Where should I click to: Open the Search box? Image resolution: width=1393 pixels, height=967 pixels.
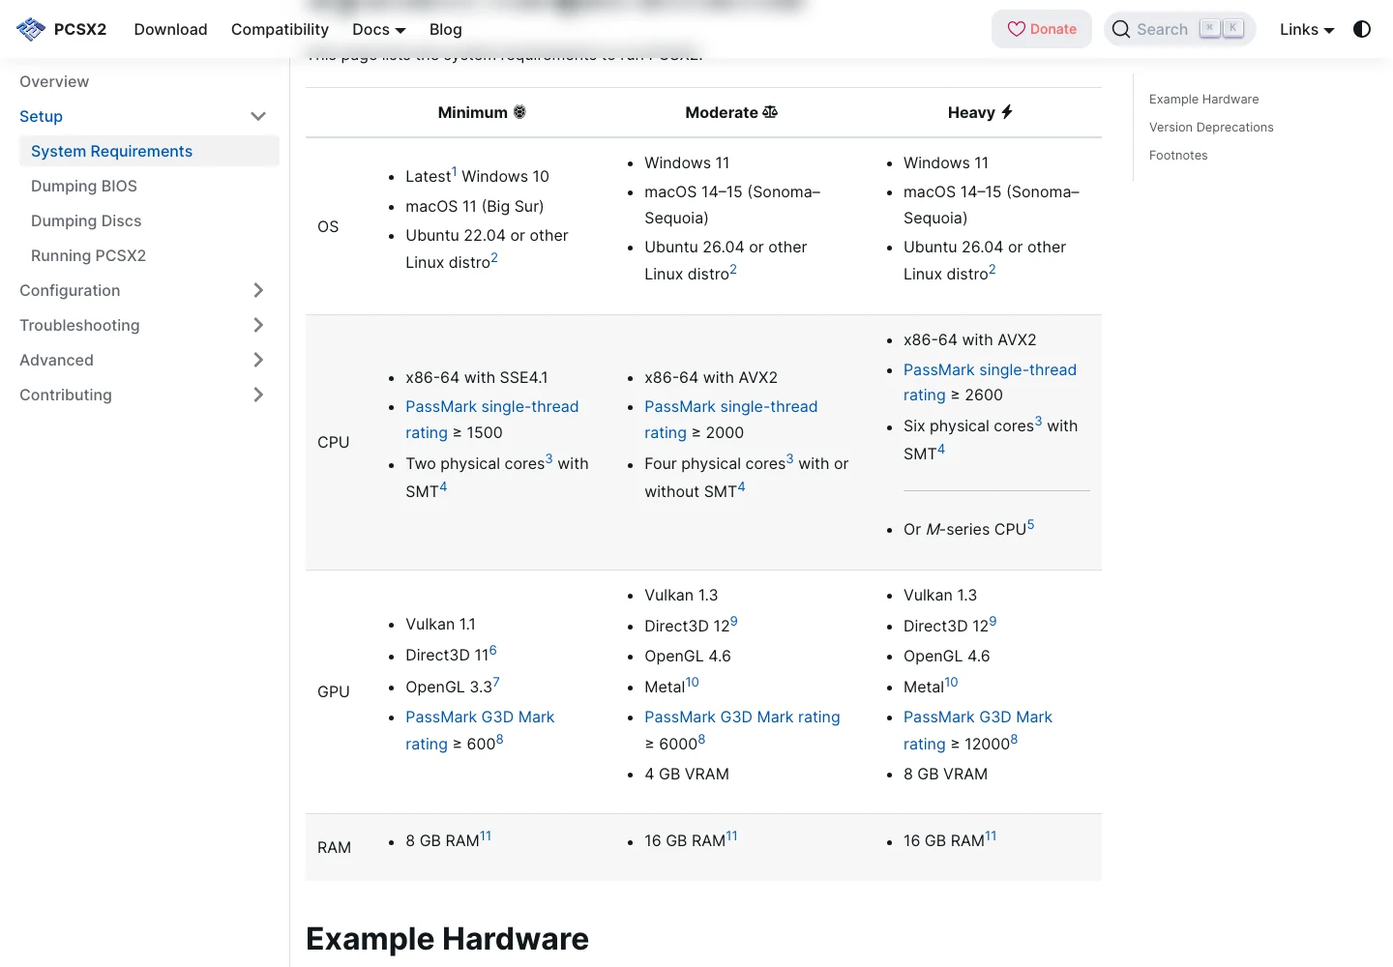pos(1180,29)
